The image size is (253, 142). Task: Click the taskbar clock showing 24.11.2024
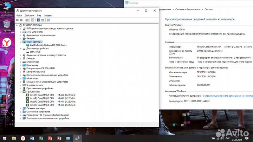point(237,138)
